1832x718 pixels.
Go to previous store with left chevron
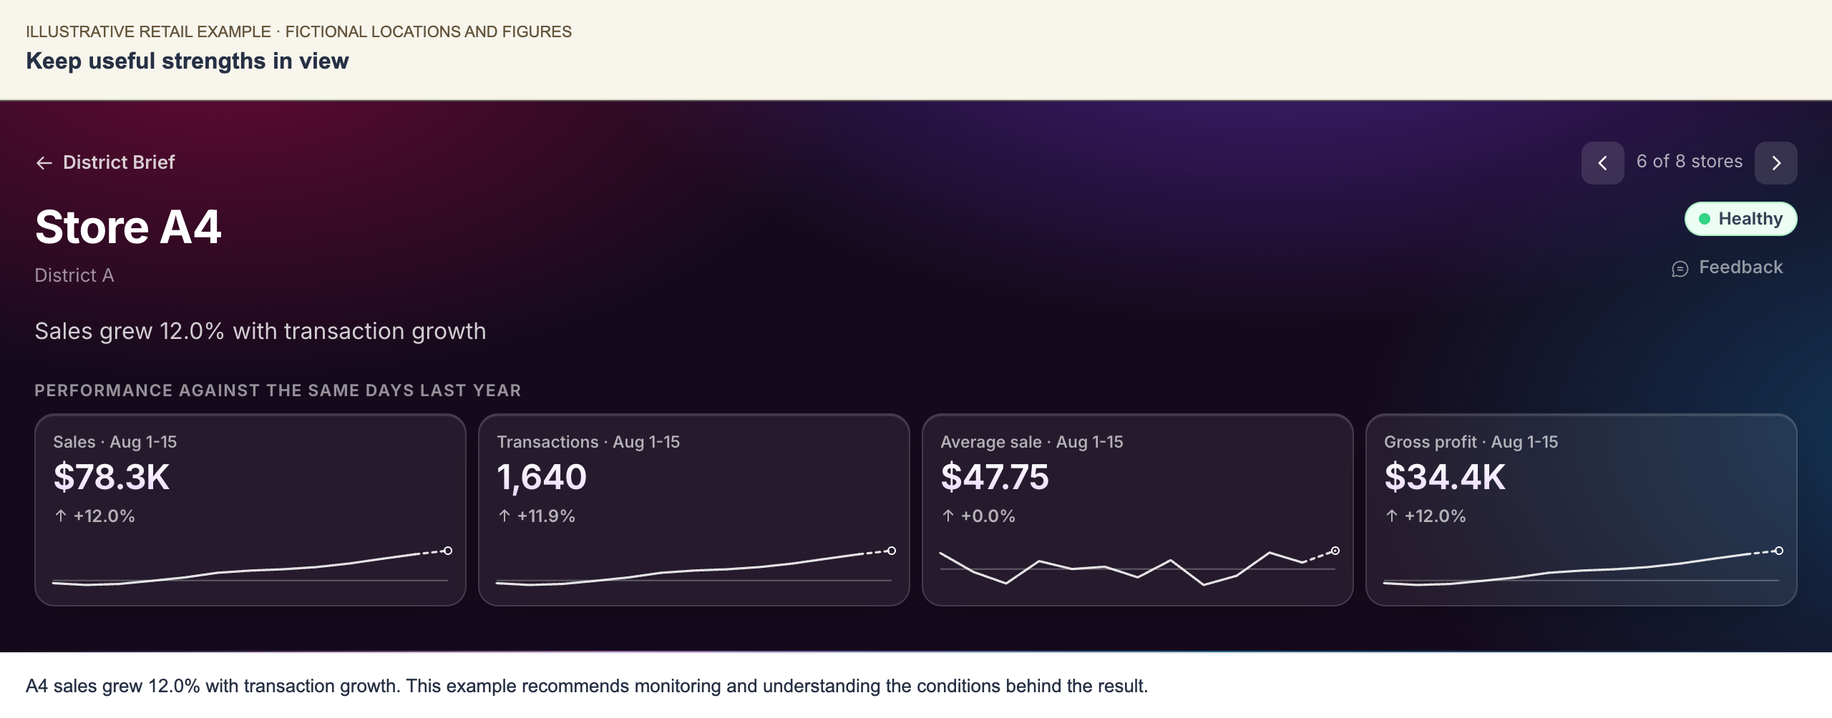(1602, 163)
